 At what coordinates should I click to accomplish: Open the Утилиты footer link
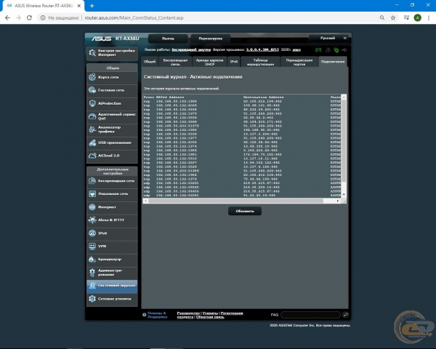(x=210, y=313)
